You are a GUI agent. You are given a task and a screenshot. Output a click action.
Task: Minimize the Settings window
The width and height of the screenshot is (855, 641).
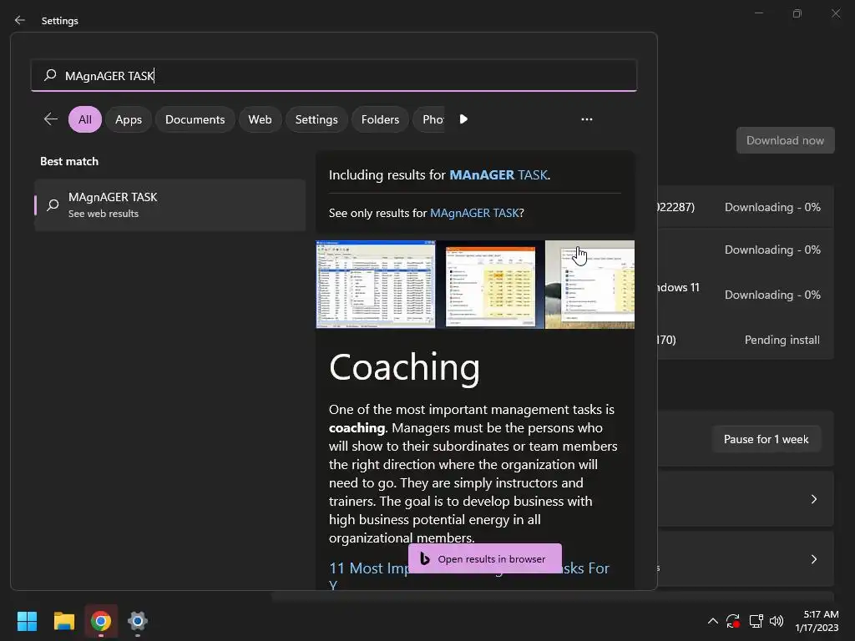(x=758, y=13)
